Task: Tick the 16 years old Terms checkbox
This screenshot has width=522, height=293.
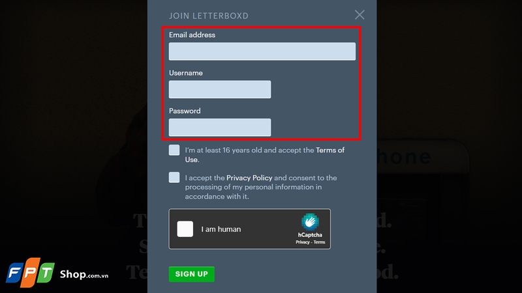Action: (x=174, y=150)
